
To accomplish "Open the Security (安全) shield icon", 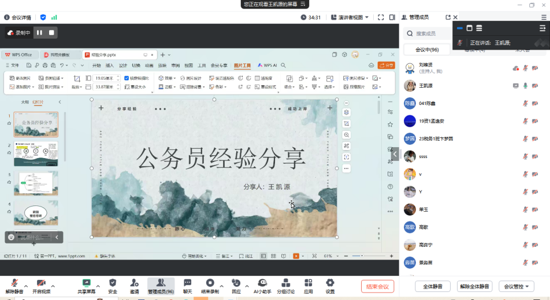I will (113, 283).
